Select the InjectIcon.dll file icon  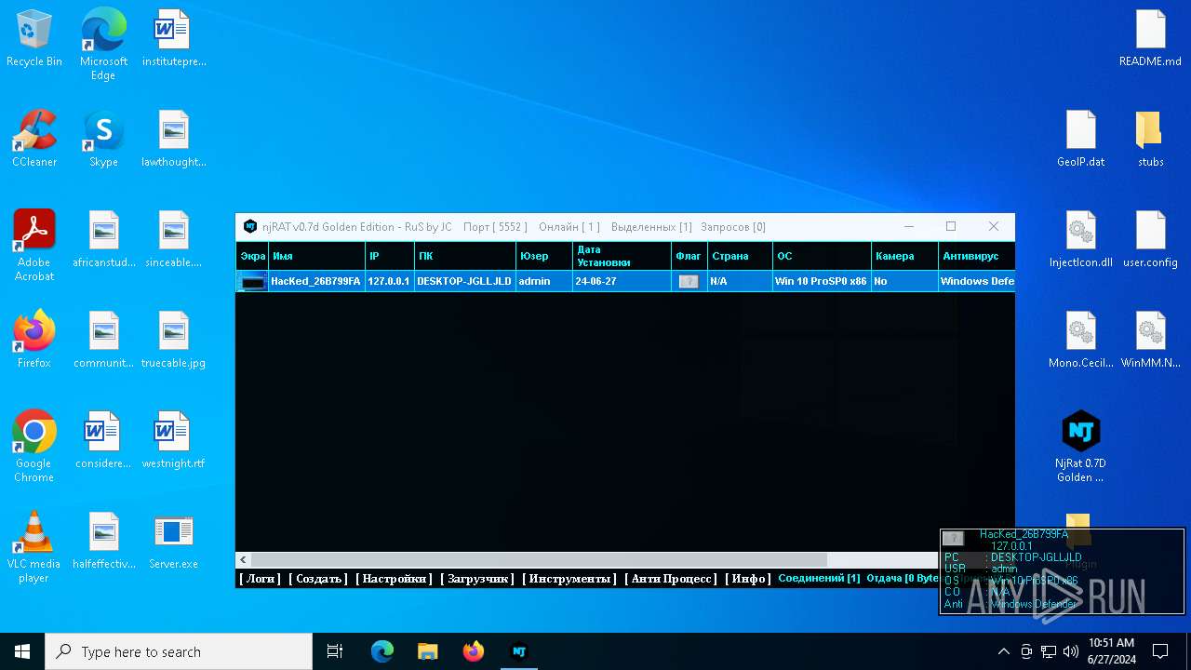tap(1081, 240)
